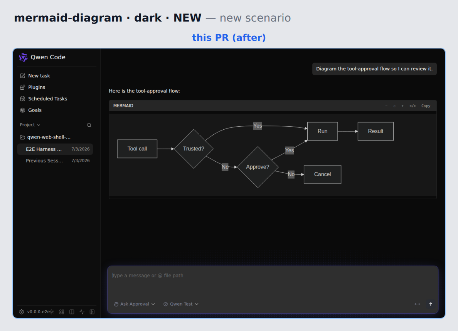Click the Qwen Code logo icon
458x331 pixels.
click(x=23, y=57)
